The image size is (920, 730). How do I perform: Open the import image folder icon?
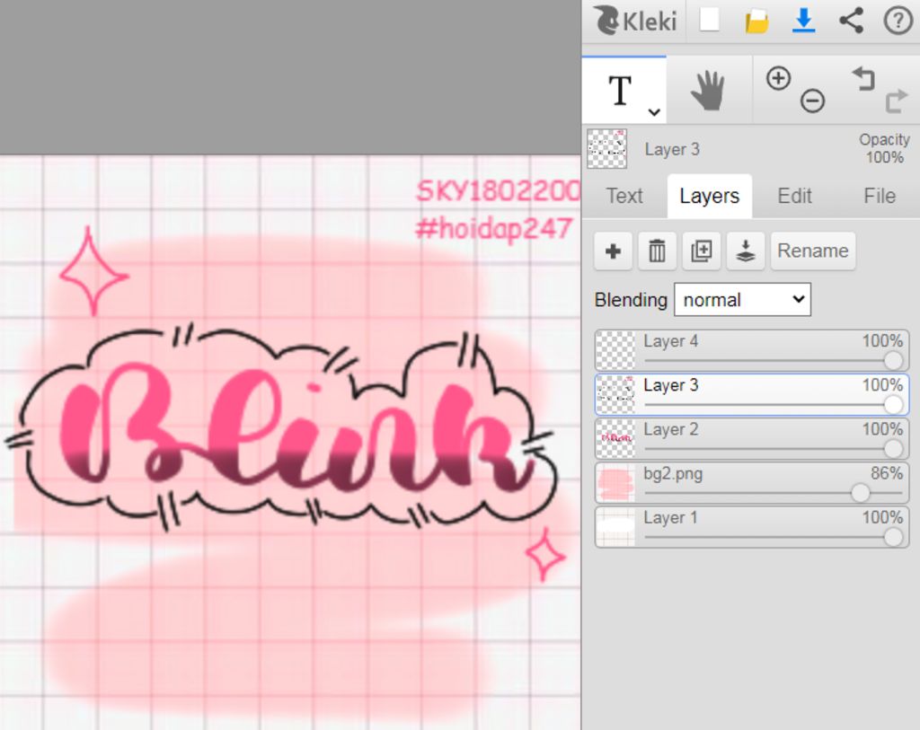(756, 22)
